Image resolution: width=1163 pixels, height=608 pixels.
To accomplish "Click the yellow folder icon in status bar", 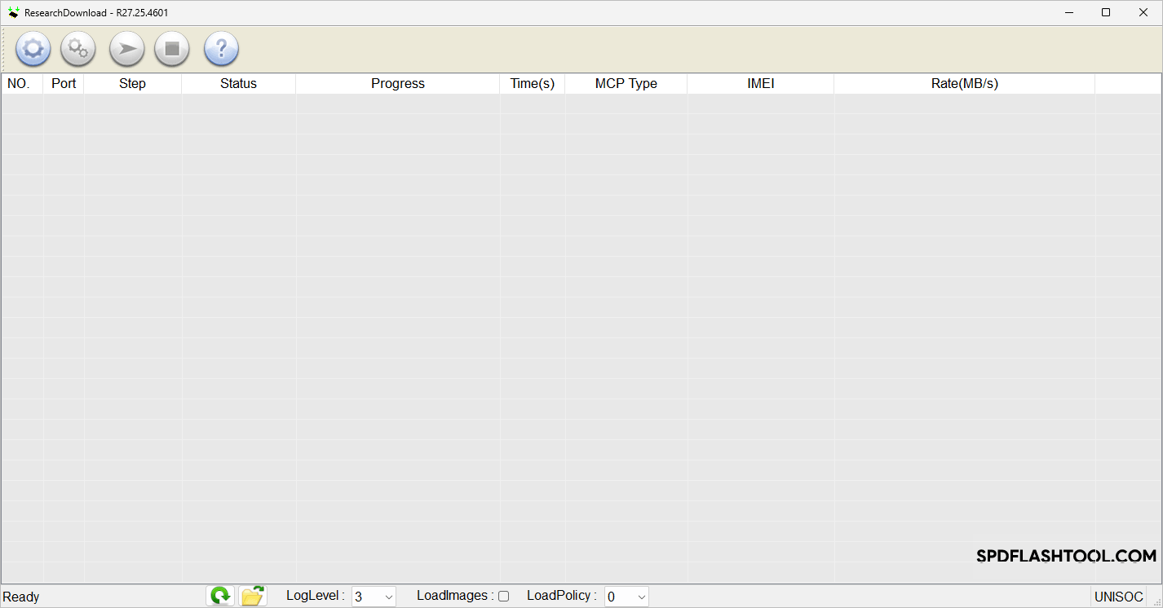I will (253, 596).
